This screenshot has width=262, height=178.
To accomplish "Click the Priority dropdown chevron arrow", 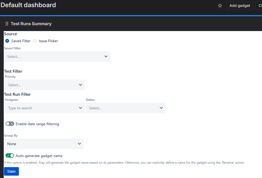I will click(81, 85).
